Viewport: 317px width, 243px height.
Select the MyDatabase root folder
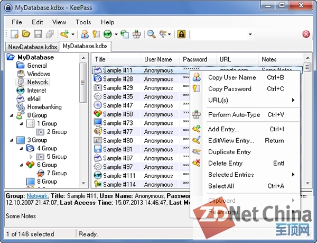tap(35, 57)
